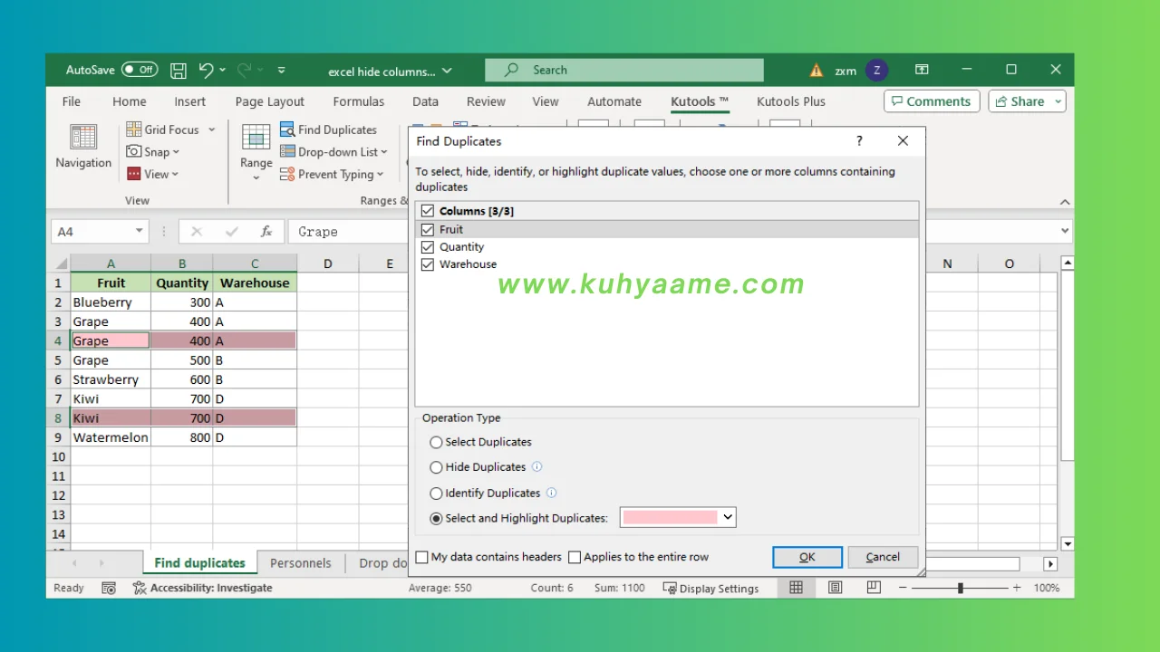Switch to the Formulas ribbon tab
The image size is (1160, 652).
tap(359, 101)
